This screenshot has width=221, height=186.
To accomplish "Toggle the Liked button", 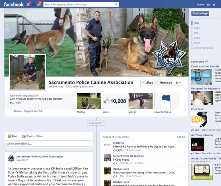I will (x=148, y=83).
